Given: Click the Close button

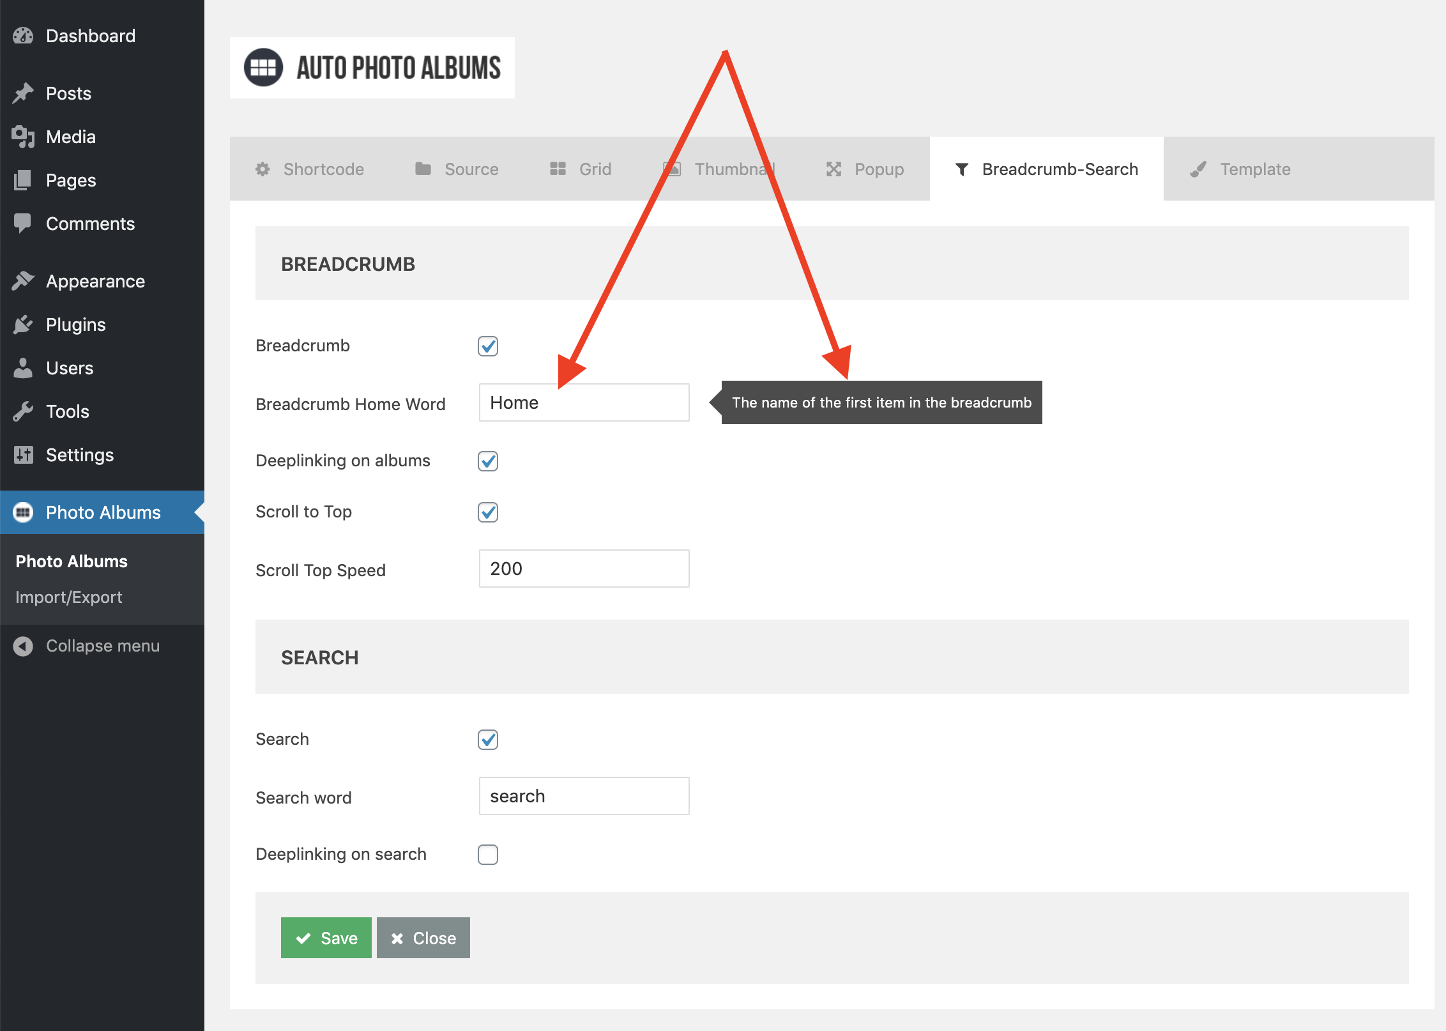Looking at the screenshot, I should point(423,938).
